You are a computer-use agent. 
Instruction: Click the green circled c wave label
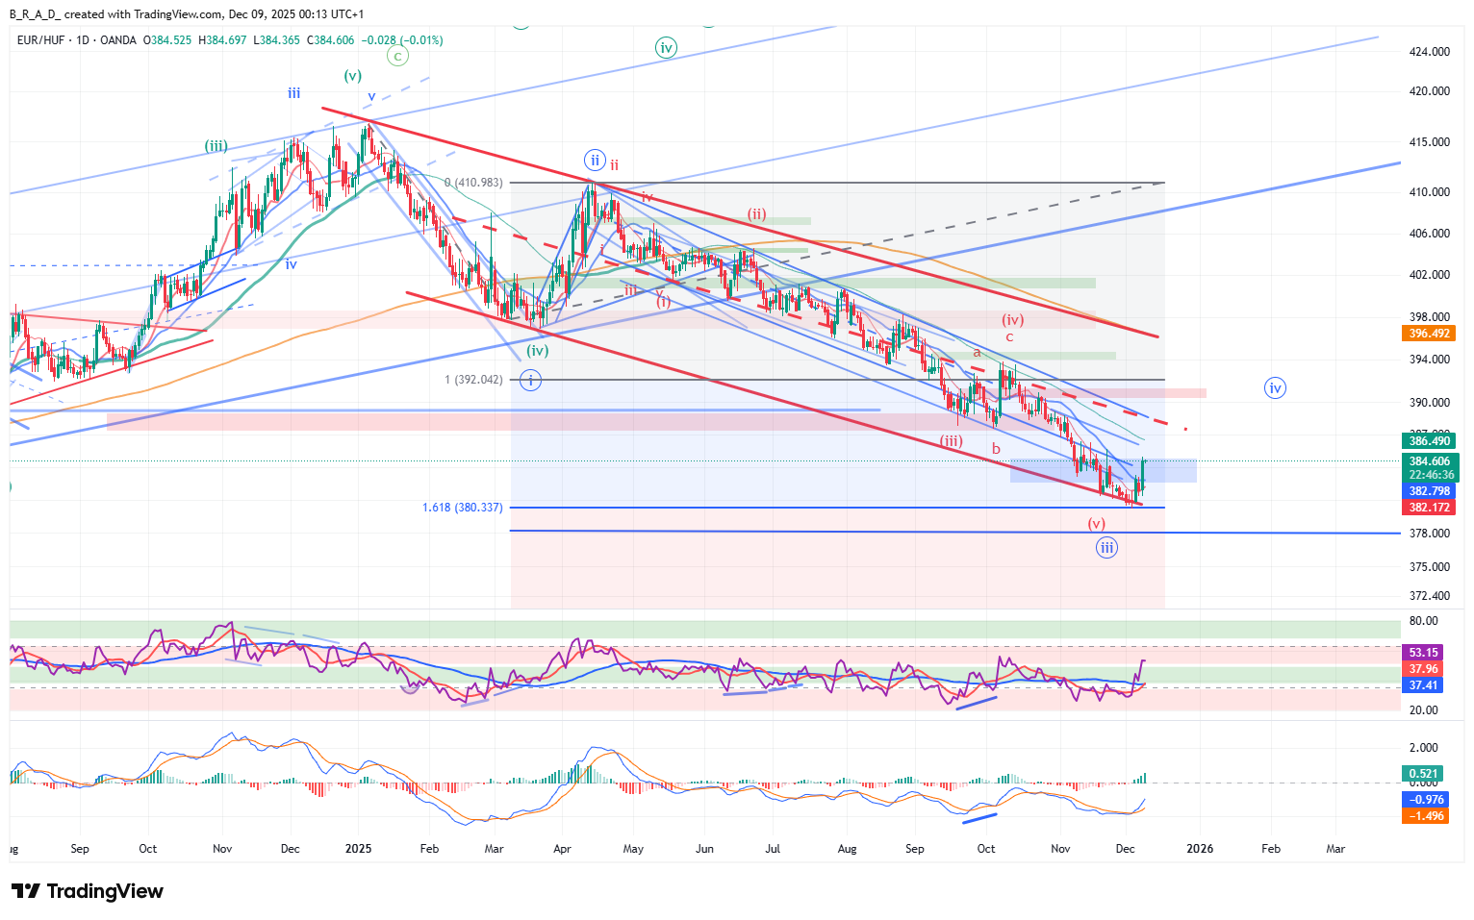click(397, 56)
